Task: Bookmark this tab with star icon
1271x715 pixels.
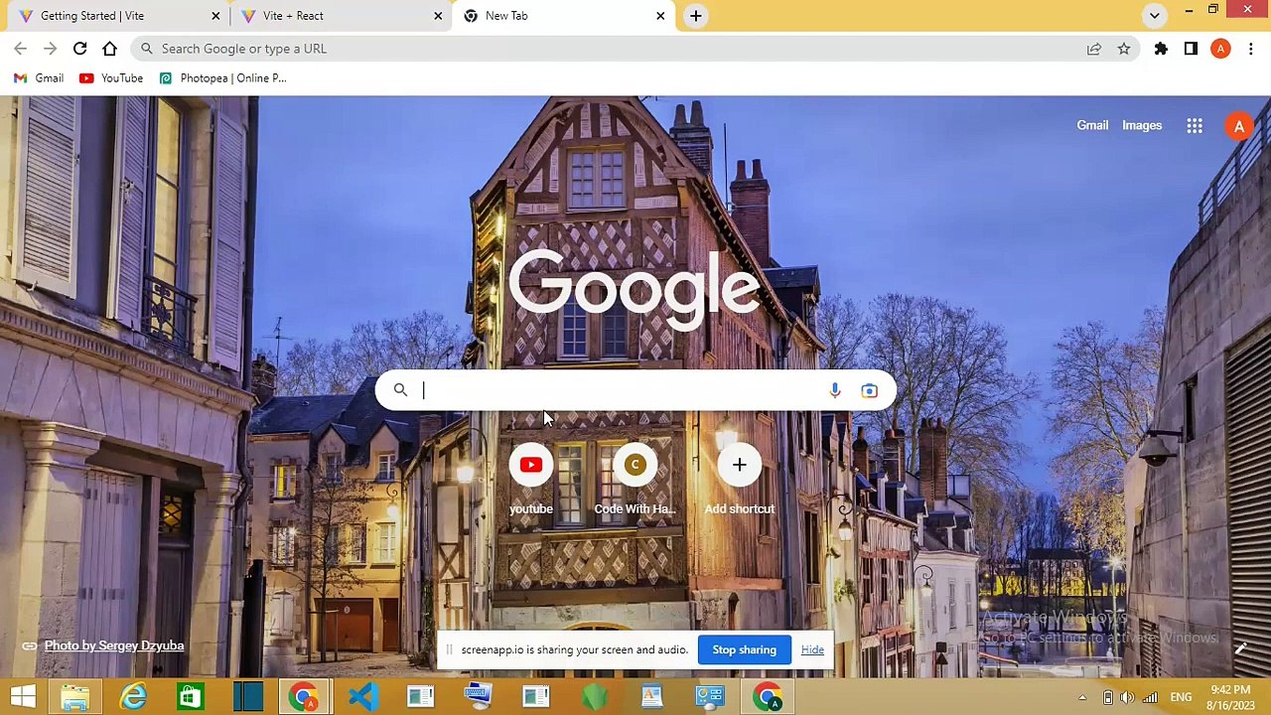Action: tap(1124, 49)
